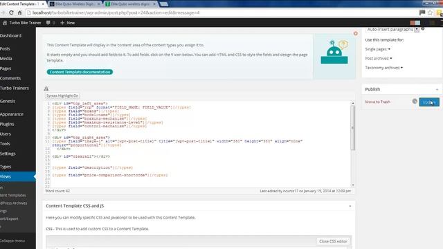Click the Move to Trash link
The width and height of the screenshot is (443, 249).
pyautogui.click(x=377, y=102)
